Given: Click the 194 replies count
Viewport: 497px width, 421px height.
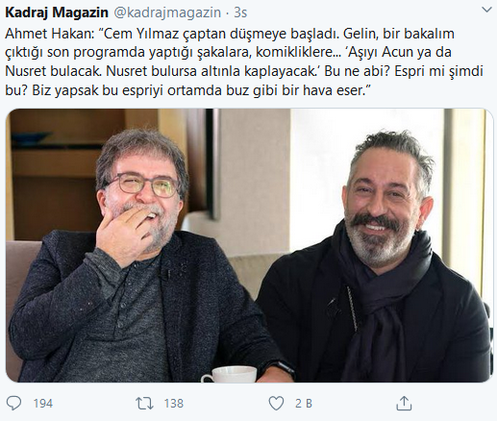Looking at the screenshot, I should pyautogui.click(x=43, y=403).
